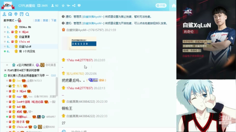Click the 放麦 link

tap(37, 20)
